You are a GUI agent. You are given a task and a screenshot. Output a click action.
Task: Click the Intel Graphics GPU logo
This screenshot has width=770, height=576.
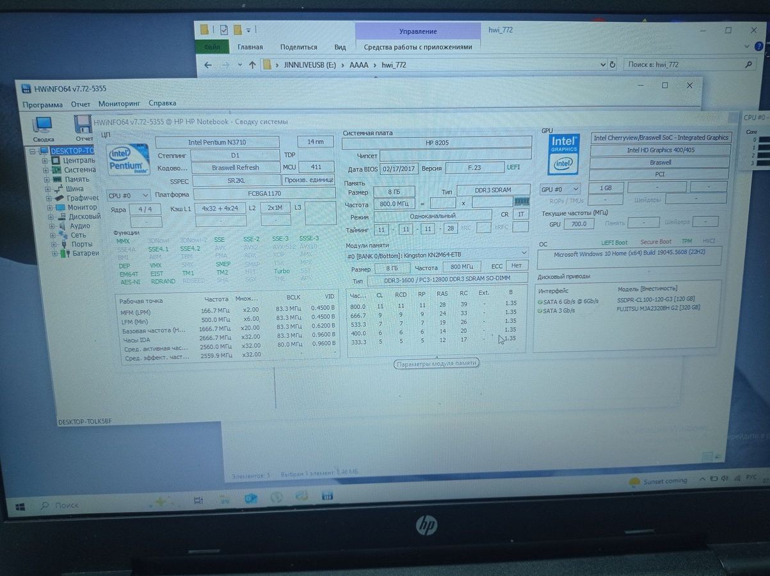coord(564,154)
